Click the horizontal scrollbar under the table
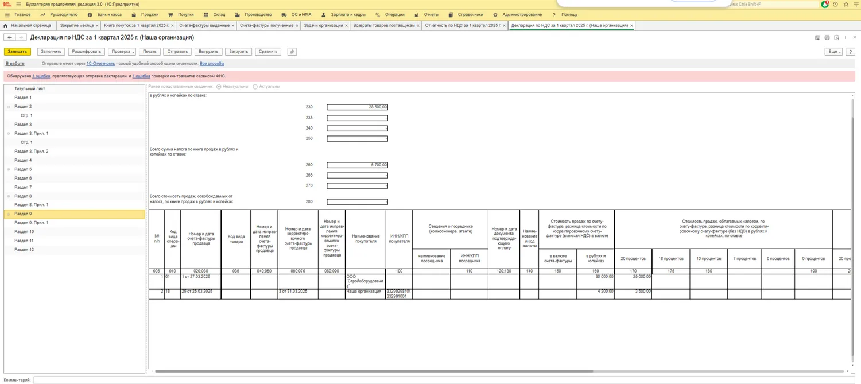861x384 pixels. [374, 371]
